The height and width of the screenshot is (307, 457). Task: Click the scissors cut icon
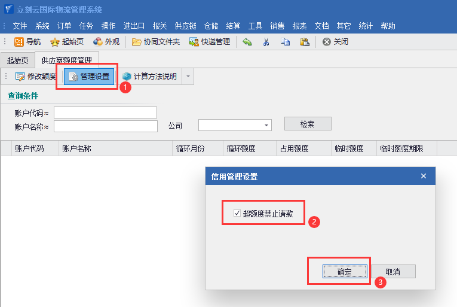pos(266,42)
